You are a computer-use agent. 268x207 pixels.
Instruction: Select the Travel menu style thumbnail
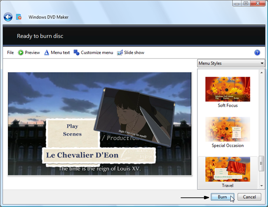tap(228, 169)
